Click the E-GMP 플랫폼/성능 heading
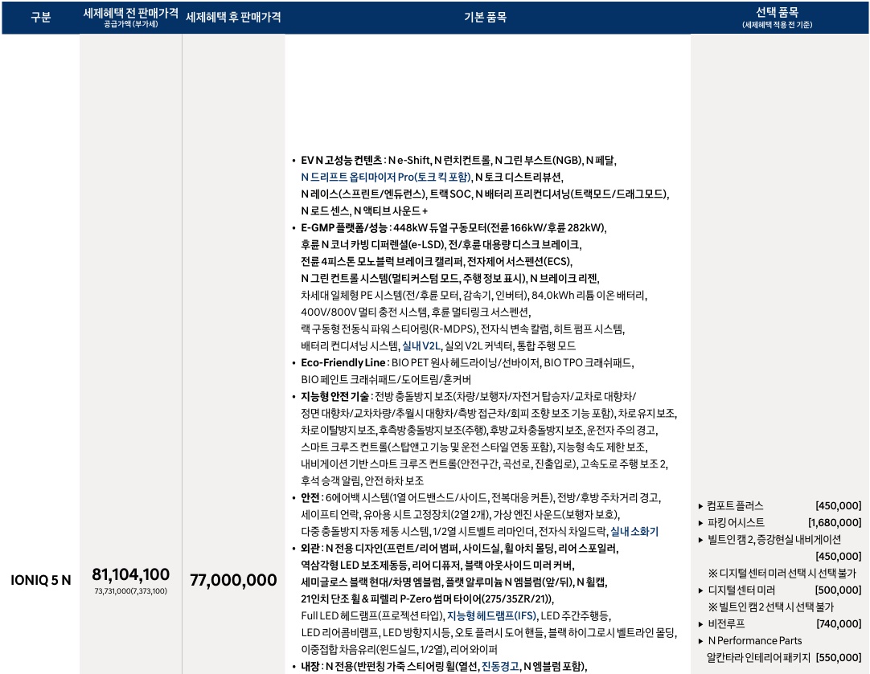Screen dimensions: 870x674 [344, 228]
